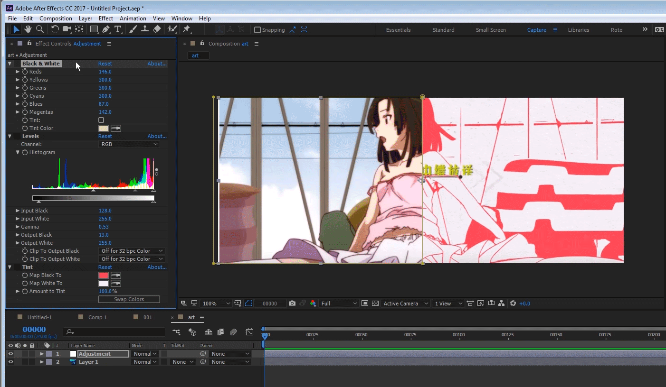666x387 pixels.
Task: Toggle the Composition panel lock icon
Action: [x=202, y=43]
